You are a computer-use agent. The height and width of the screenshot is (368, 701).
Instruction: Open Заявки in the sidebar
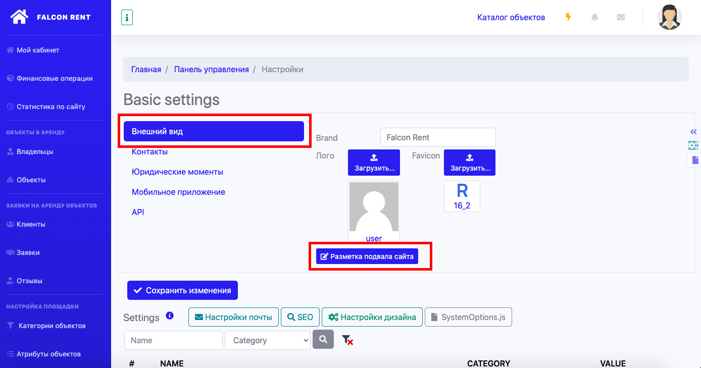(28, 252)
